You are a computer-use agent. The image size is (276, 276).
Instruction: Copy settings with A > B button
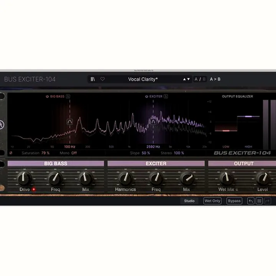pos(215,79)
